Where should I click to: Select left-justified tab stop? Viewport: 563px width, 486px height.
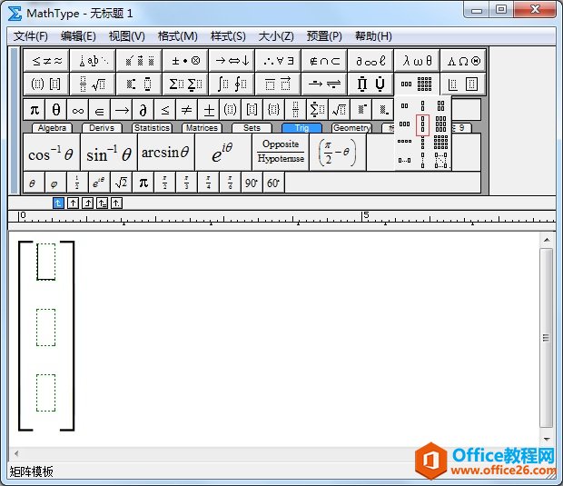click(x=58, y=203)
